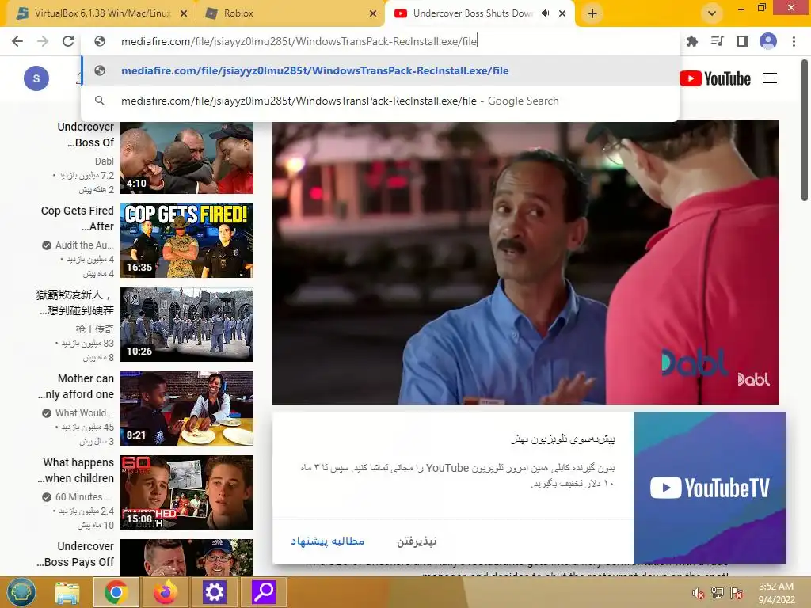Open the 60 Minutes 15:08 video thumbnail
811x608 pixels.
coord(187,492)
